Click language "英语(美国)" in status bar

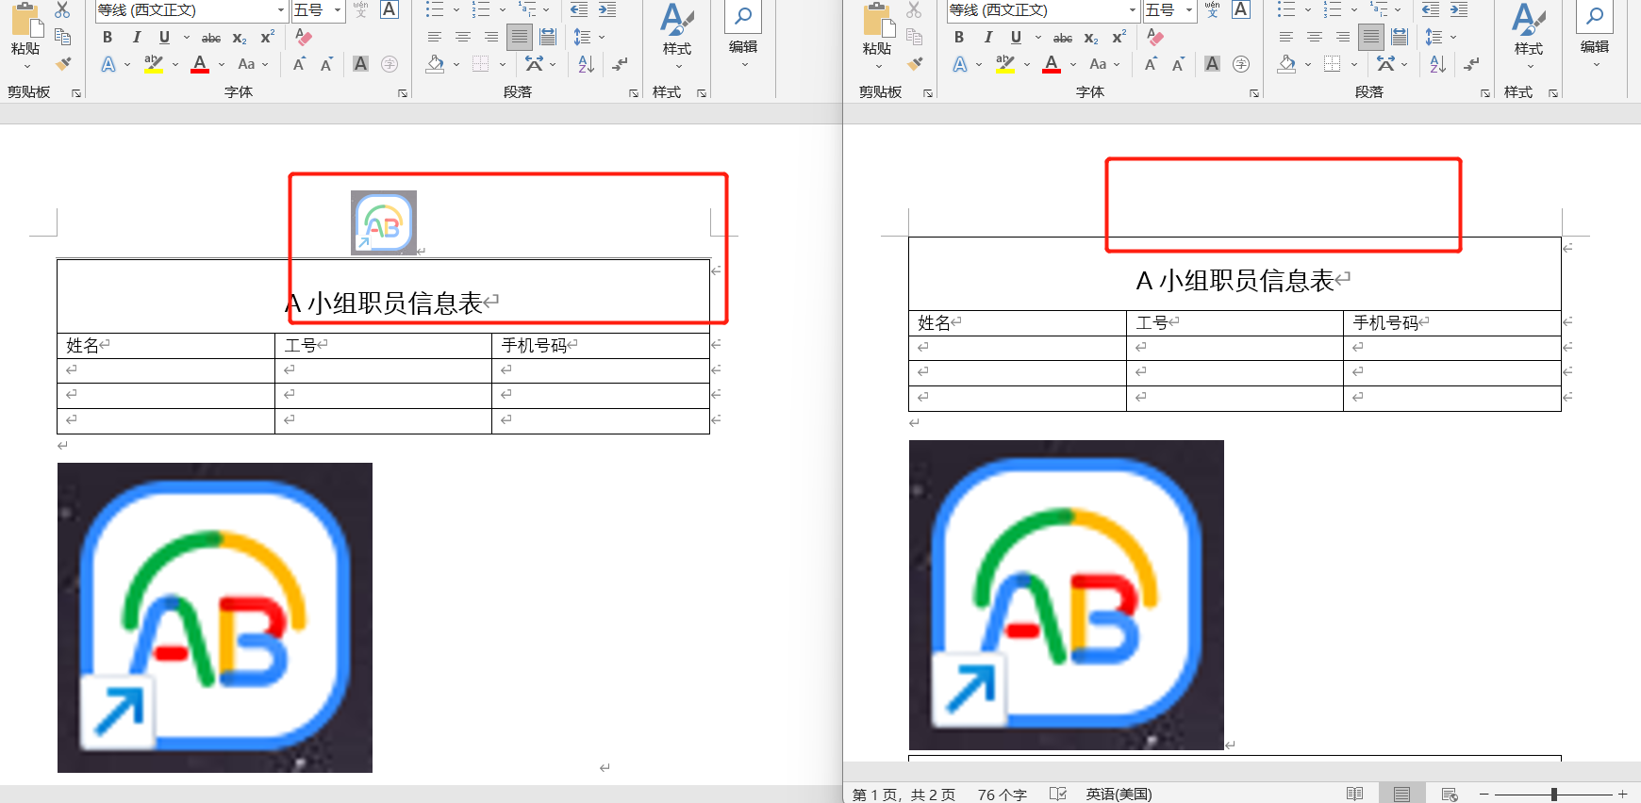pyautogui.click(x=1119, y=795)
